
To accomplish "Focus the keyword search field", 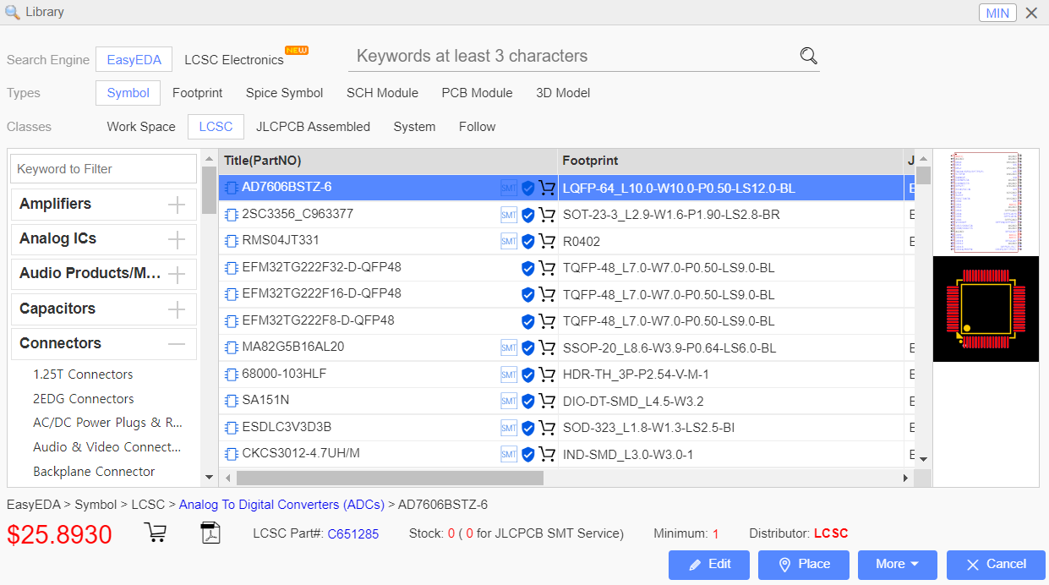I will click(x=573, y=57).
